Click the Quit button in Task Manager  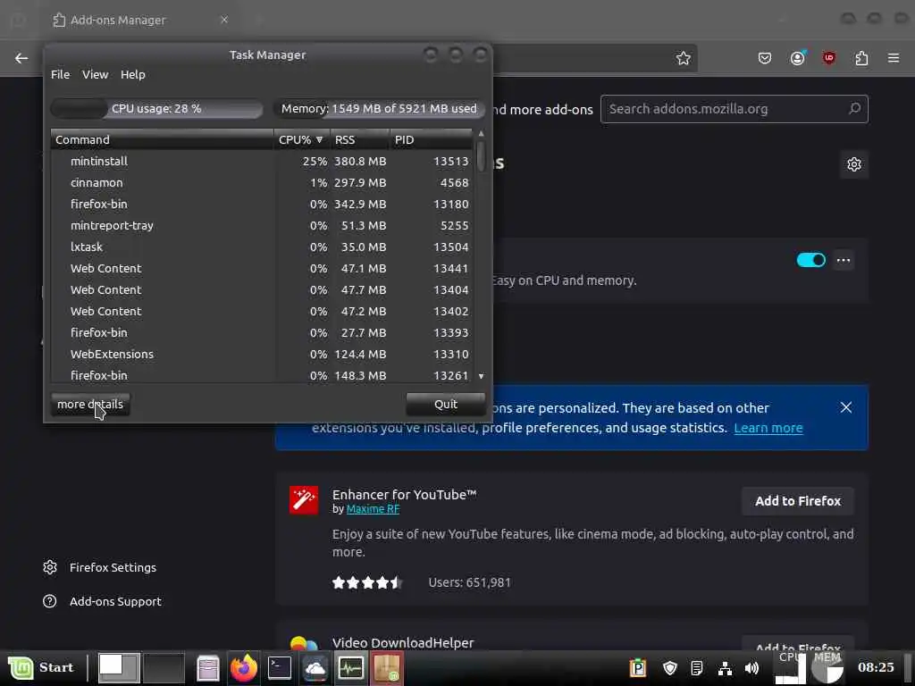point(446,405)
